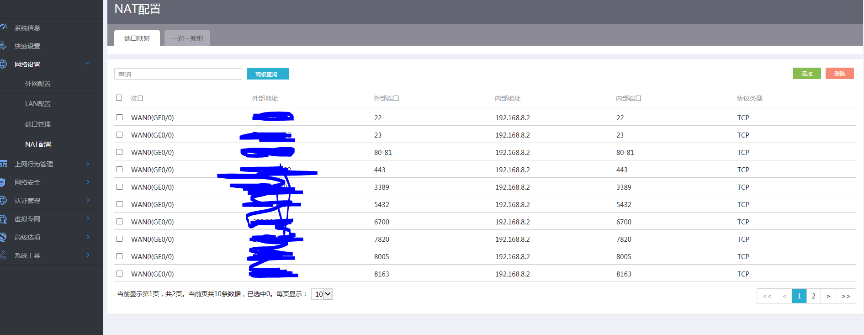Open LAN配置 in the sidebar
The image size is (864, 335).
(x=38, y=104)
